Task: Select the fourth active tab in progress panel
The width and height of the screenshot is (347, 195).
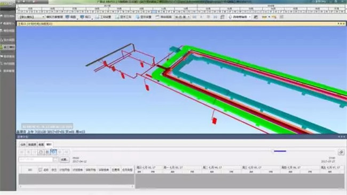Action: (49, 144)
